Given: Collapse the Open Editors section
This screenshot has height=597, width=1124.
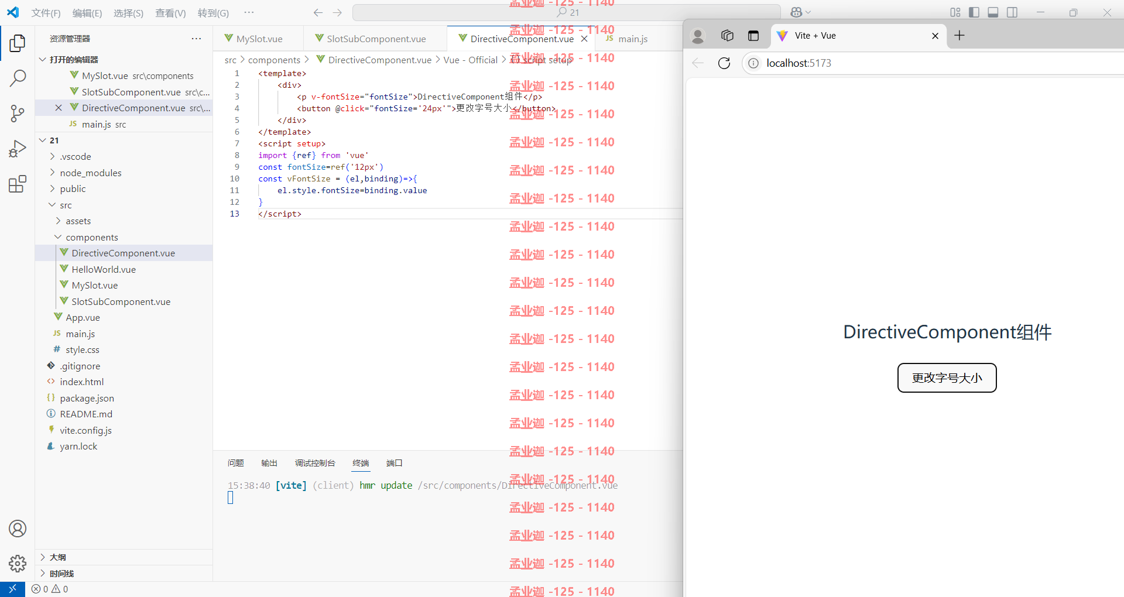Looking at the screenshot, I should click(124, 60).
